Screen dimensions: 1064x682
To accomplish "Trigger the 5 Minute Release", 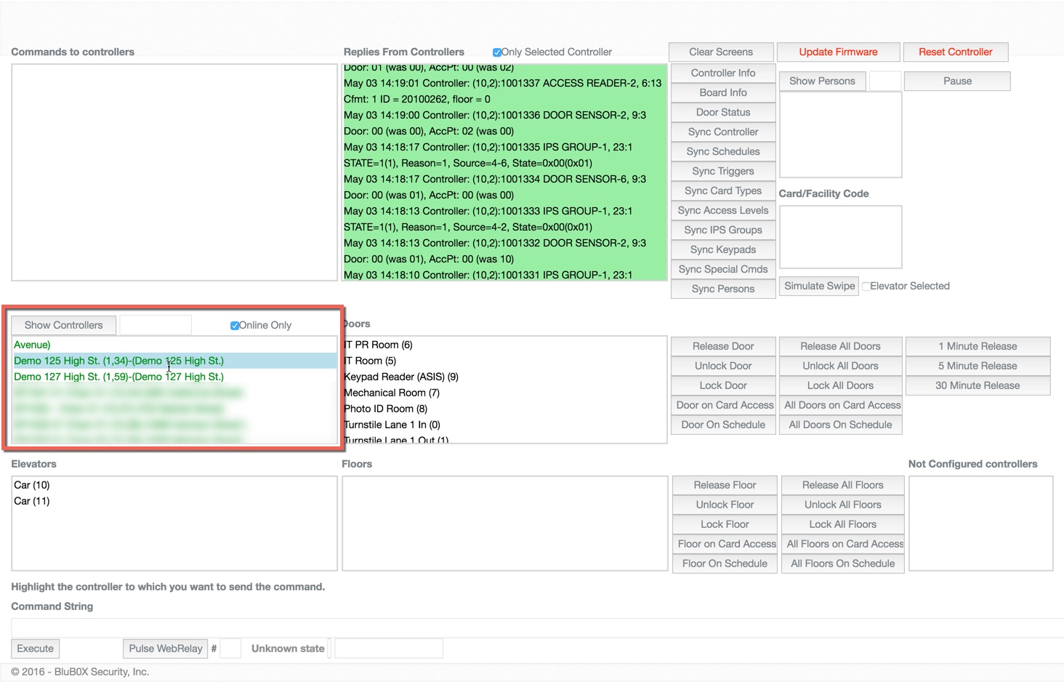I will point(977,366).
